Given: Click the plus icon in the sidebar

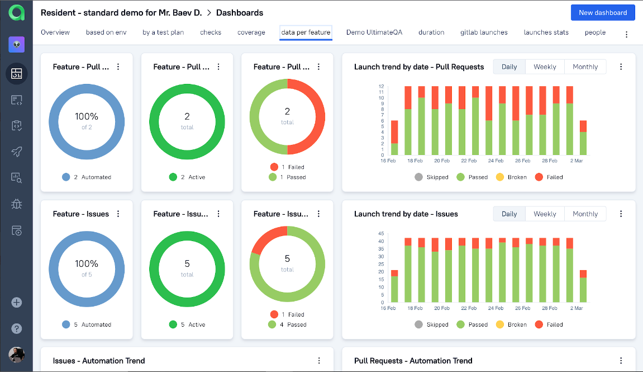Looking at the screenshot, I should point(16,303).
